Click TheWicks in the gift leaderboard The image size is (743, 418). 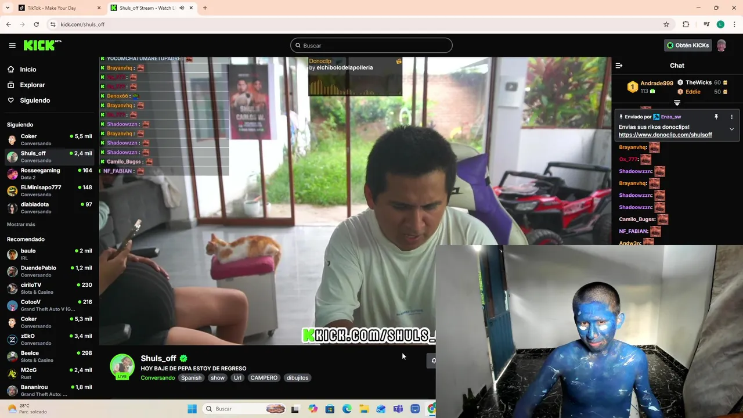(x=698, y=83)
